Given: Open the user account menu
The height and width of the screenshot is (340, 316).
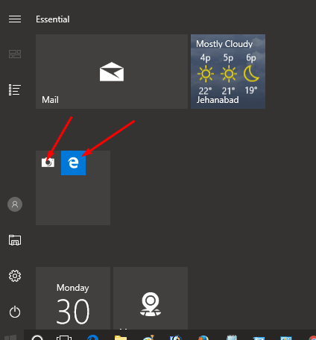Looking at the screenshot, I should click(x=15, y=204).
